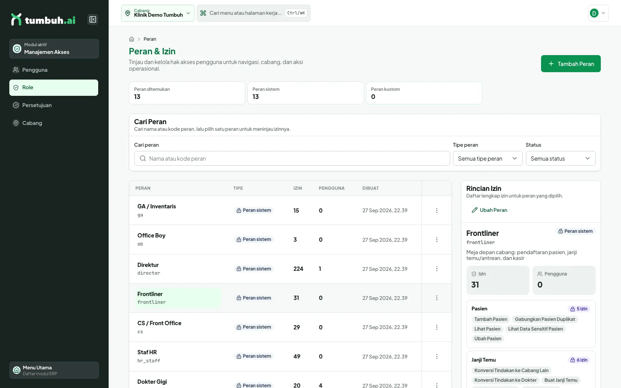621x388 pixels.
Task: Click the Tambah Peran button
Action: pos(571,64)
